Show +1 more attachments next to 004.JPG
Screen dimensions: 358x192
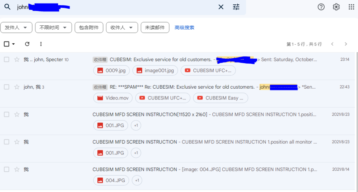[137, 180]
